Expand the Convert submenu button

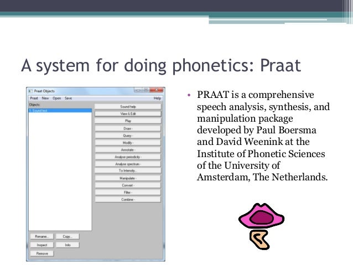click(128, 185)
